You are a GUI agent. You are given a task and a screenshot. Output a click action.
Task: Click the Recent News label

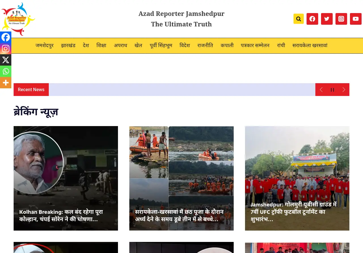point(31,89)
